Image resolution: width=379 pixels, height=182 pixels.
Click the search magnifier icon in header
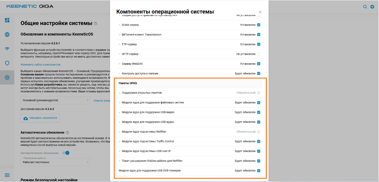pos(365,7)
